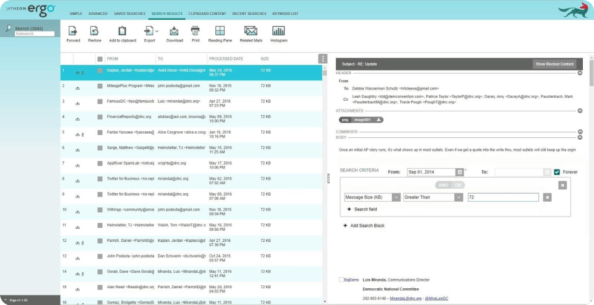The width and height of the screenshot is (594, 305).
Task: Click the Forward toolbar icon
Action: (73, 31)
